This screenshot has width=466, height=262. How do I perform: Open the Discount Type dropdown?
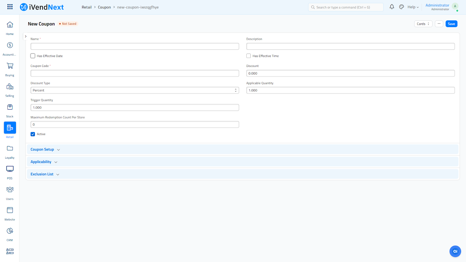(x=135, y=91)
